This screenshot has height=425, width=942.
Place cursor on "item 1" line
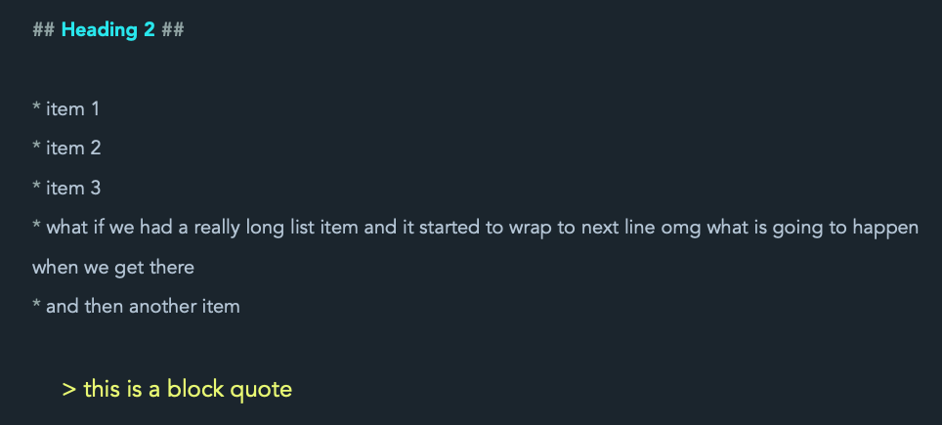(x=73, y=109)
